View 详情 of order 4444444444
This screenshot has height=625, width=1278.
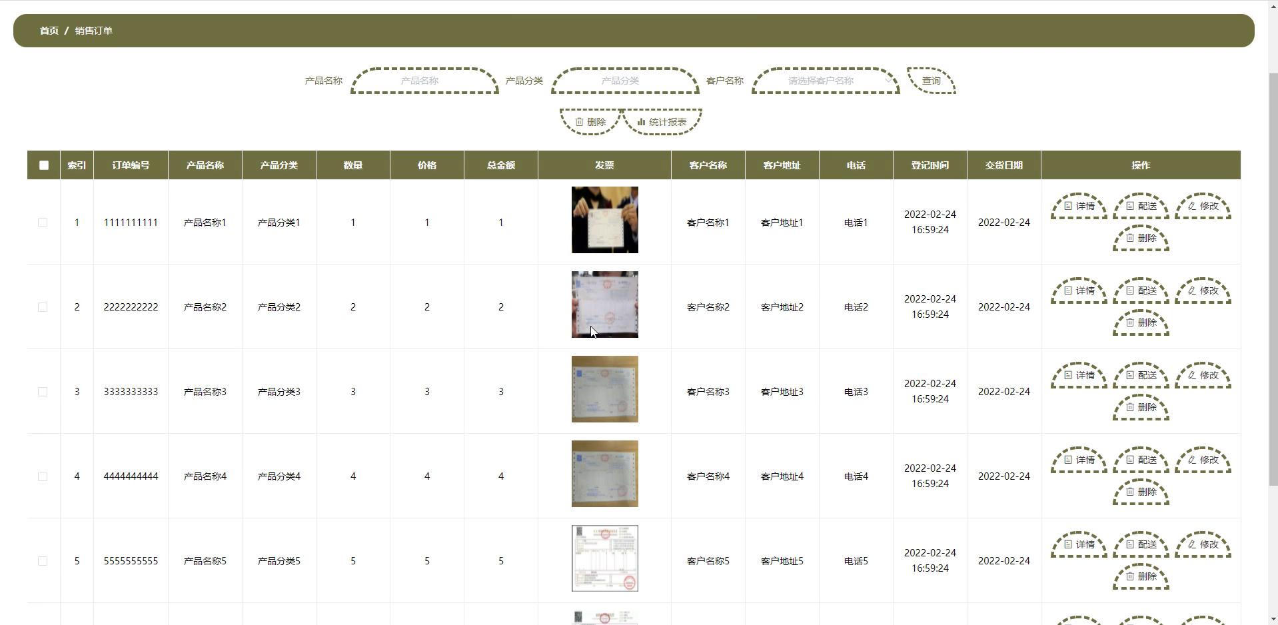click(1079, 460)
